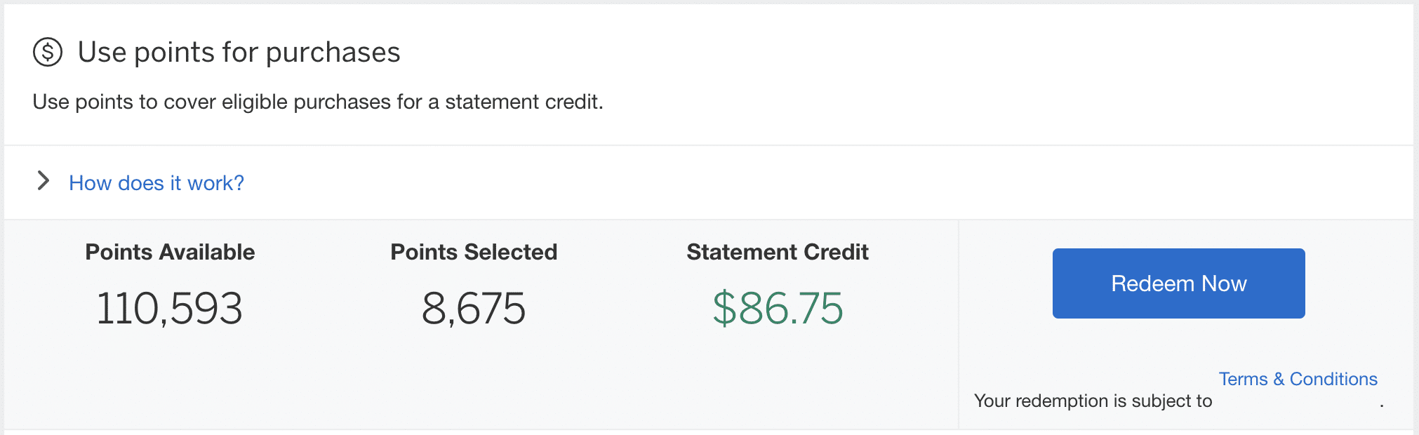Select the 110,593 points available value
This screenshot has width=1419, height=435.
point(170,309)
